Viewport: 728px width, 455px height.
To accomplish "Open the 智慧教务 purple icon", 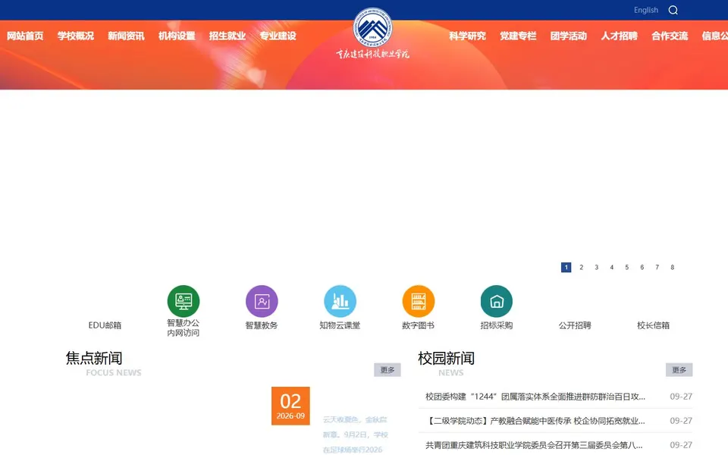I will pyautogui.click(x=262, y=301).
